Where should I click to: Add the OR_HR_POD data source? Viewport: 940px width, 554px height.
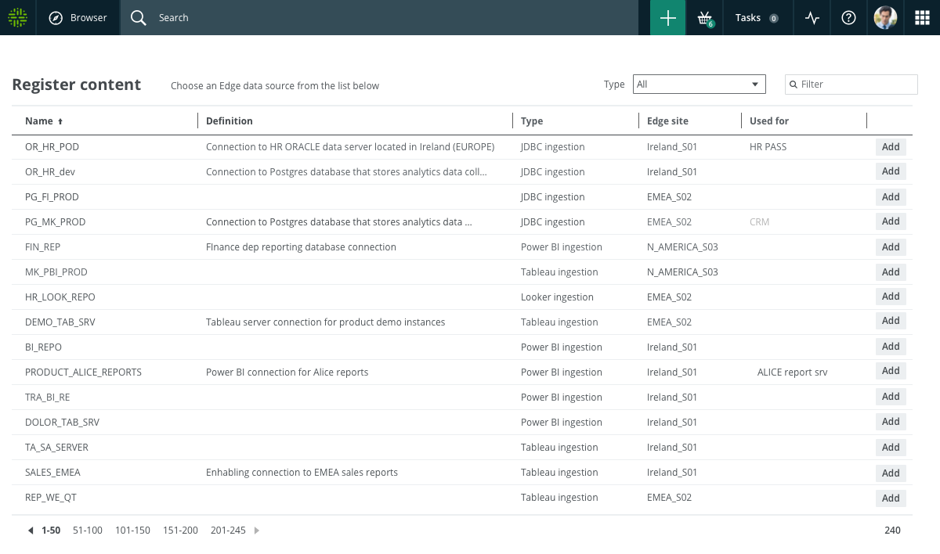pos(891,146)
